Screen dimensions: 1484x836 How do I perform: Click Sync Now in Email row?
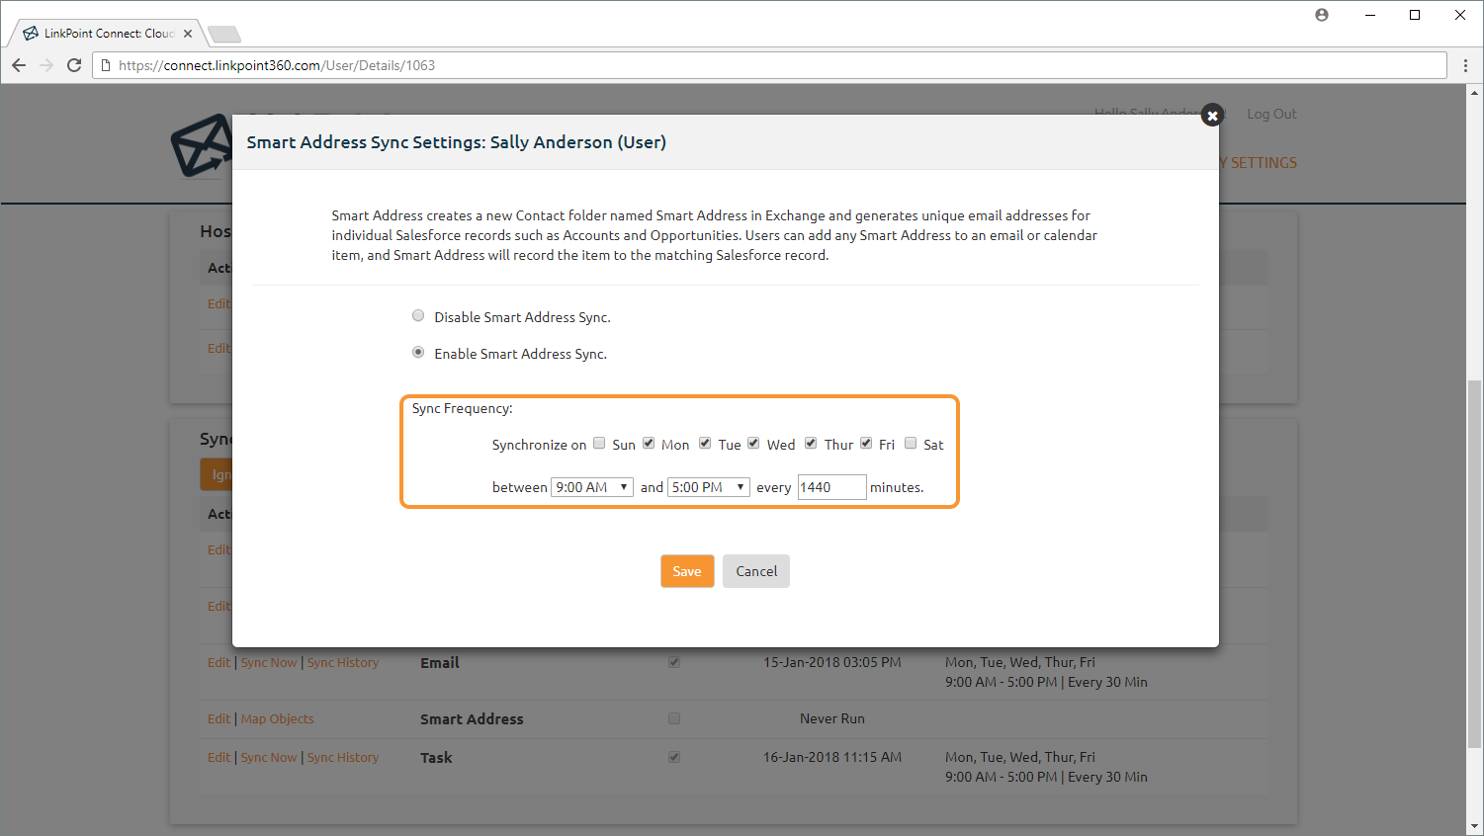tap(269, 662)
